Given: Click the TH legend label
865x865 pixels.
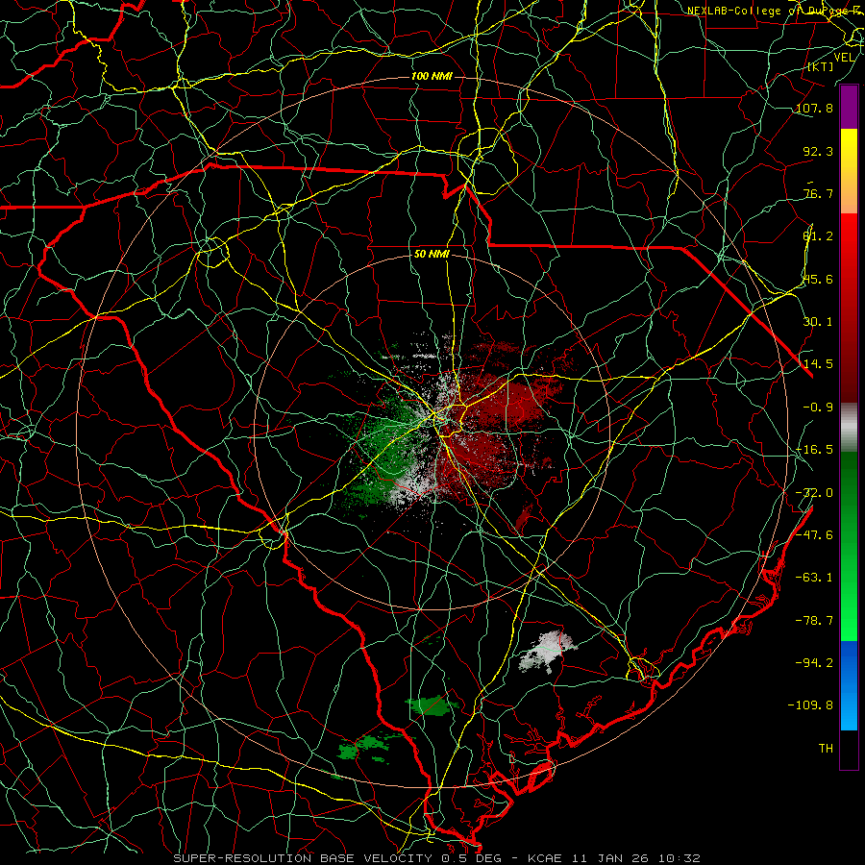Looking at the screenshot, I should [x=826, y=749].
